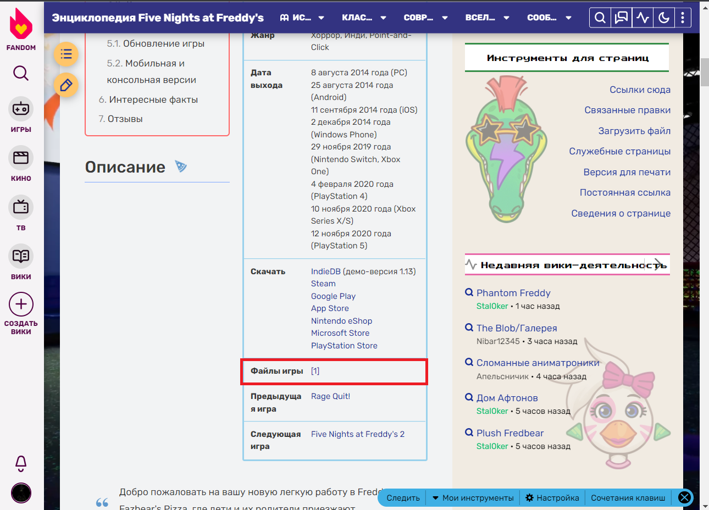709x510 pixels.
Task: Open recent activity page Plush Fredbear
Action: point(510,433)
